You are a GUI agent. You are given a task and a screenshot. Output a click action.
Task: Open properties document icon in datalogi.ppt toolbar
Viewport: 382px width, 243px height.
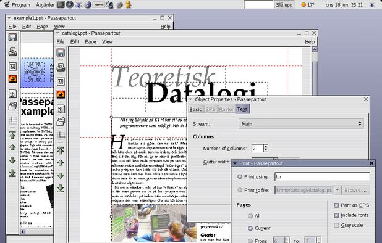[61, 109]
